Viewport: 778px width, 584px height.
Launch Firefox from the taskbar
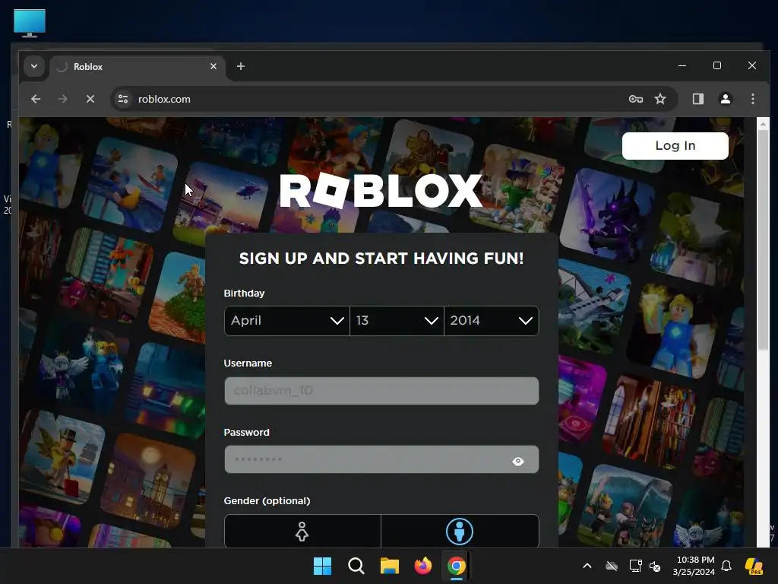click(422, 566)
